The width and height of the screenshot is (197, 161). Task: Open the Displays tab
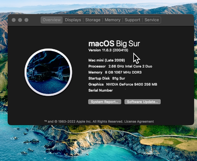(x=73, y=20)
